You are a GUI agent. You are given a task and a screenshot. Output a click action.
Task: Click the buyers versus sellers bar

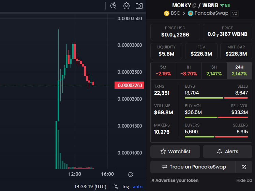point(216,137)
